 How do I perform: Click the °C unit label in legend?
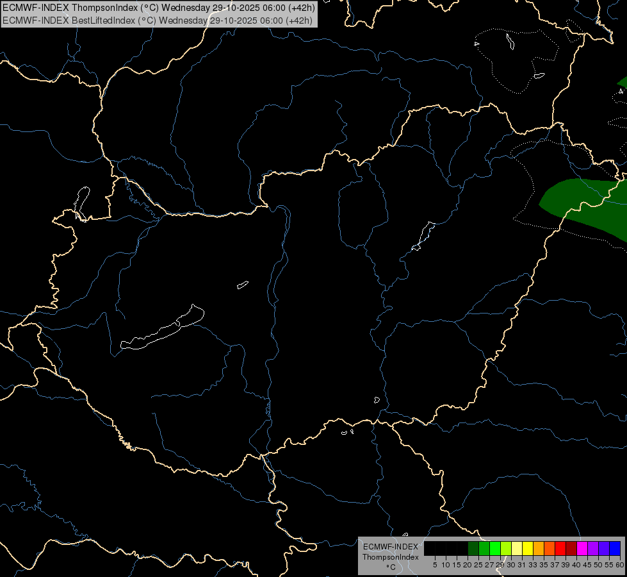point(391,567)
